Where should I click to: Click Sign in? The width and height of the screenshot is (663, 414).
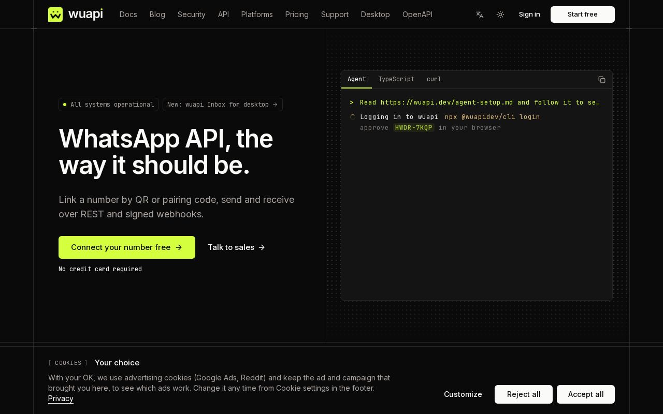pos(529,14)
